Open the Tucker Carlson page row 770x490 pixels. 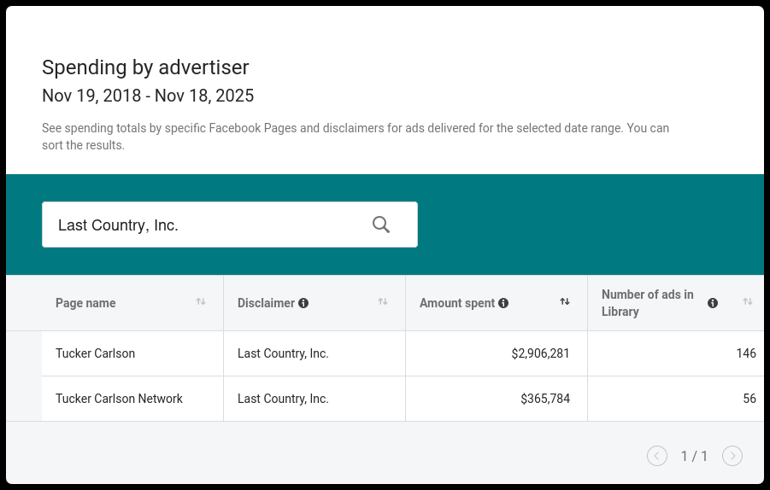95,353
